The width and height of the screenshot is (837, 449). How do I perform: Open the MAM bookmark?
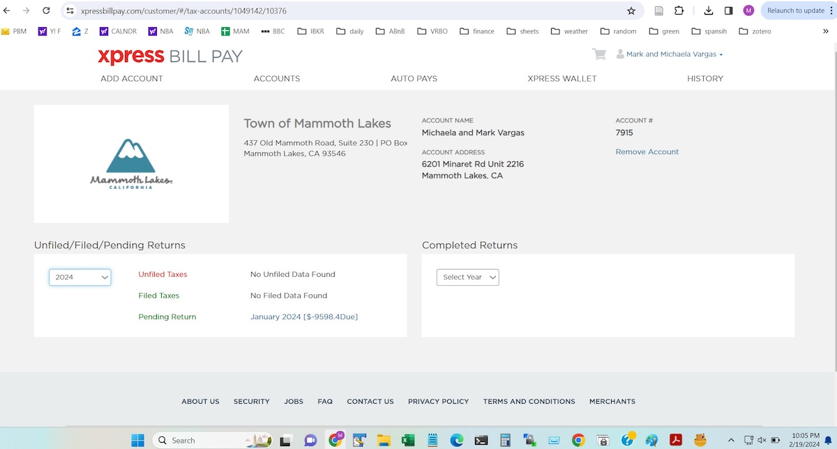coord(235,31)
